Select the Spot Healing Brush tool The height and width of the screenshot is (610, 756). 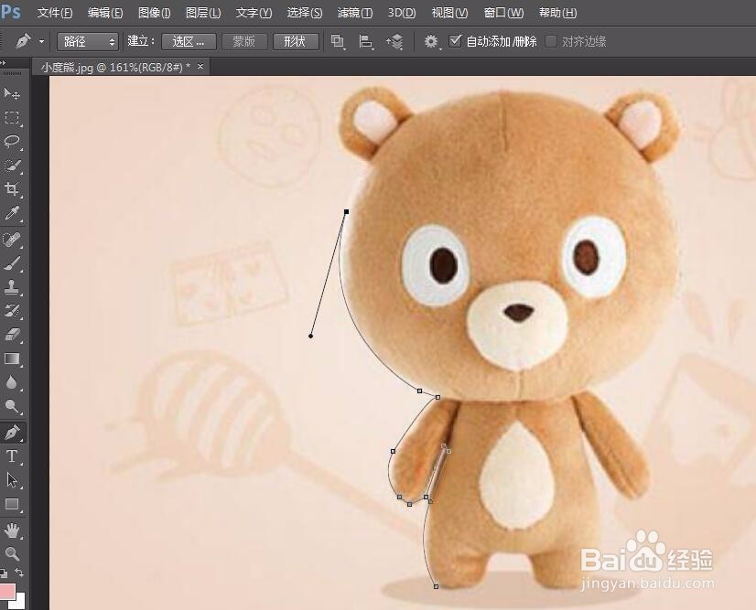click(x=12, y=239)
